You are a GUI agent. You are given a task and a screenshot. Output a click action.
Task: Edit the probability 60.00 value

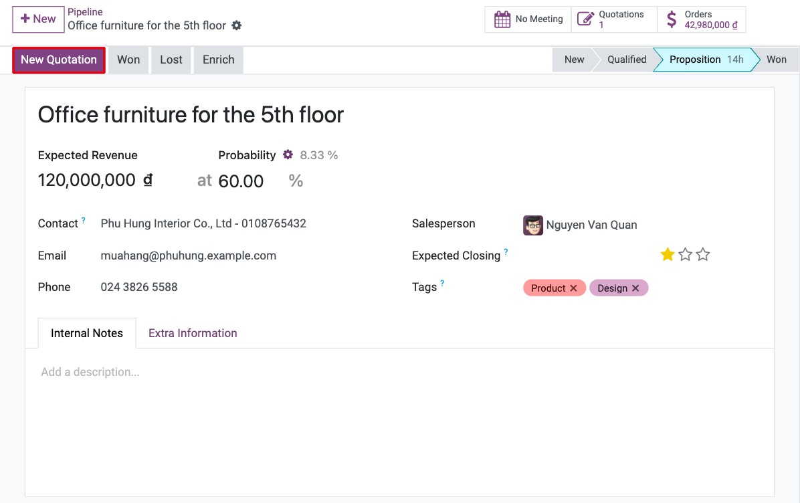(x=241, y=181)
